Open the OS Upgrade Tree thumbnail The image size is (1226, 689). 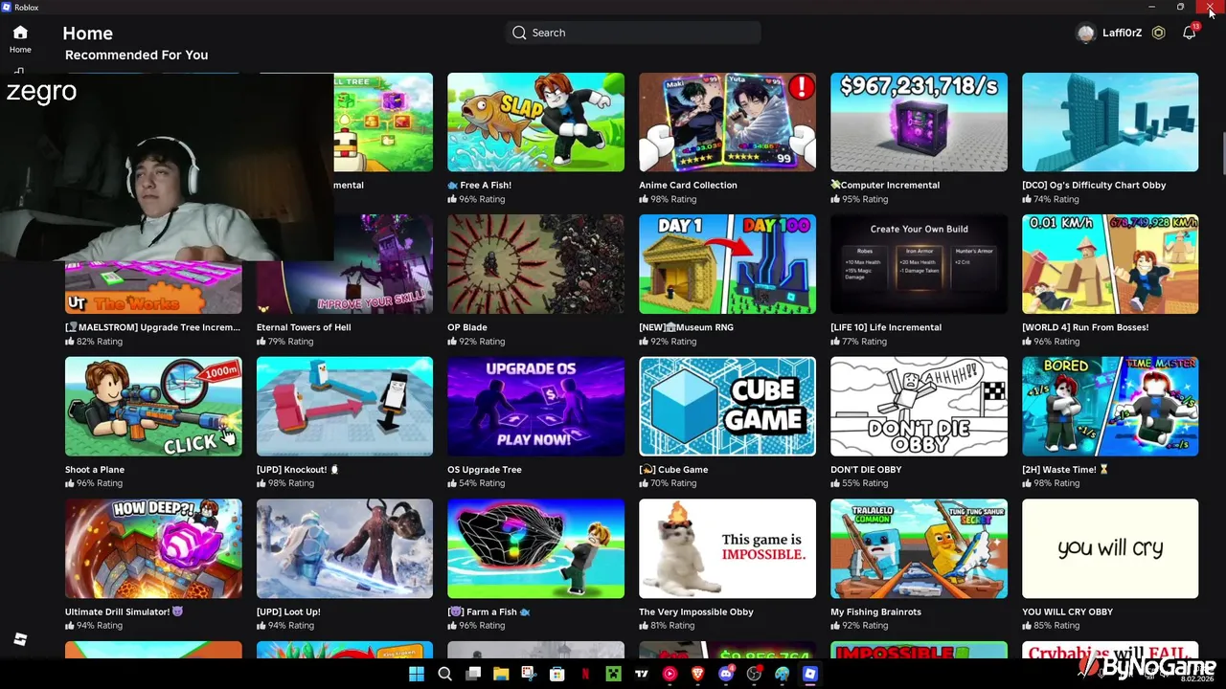coord(535,407)
